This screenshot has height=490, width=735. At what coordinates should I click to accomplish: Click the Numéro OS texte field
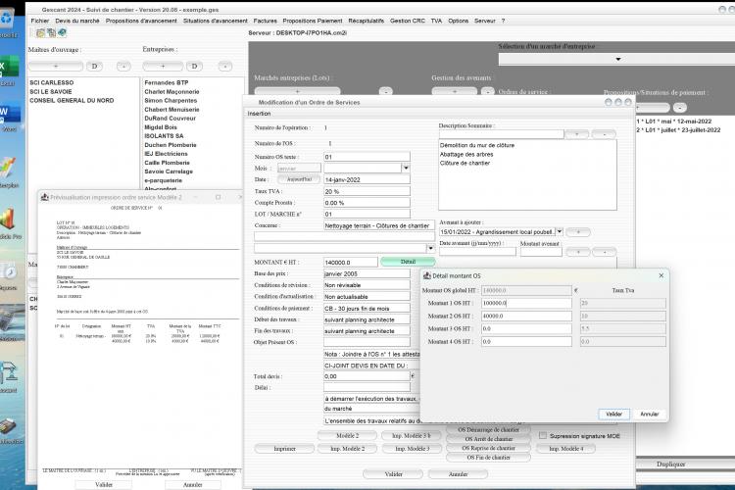(x=367, y=157)
